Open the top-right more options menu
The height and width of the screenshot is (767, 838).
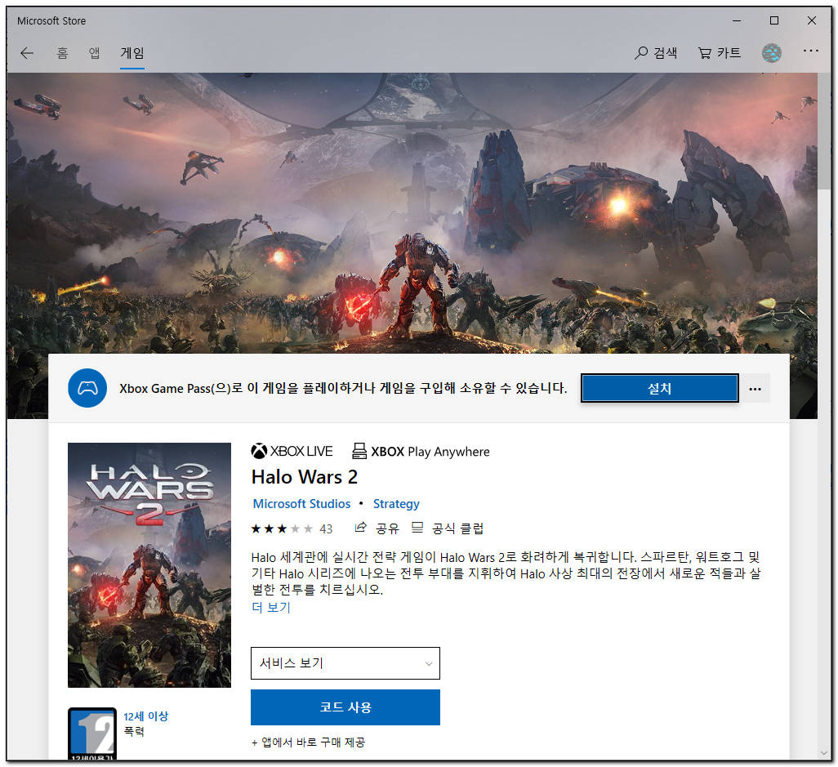point(811,51)
